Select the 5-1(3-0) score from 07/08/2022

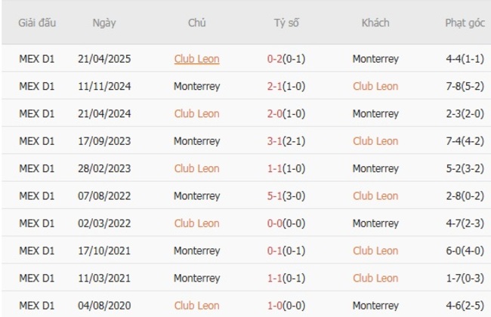tap(286, 196)
